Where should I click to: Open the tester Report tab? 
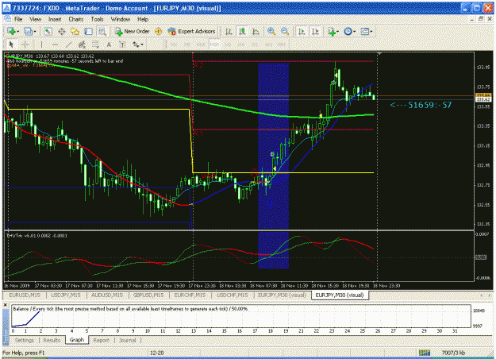102,340
